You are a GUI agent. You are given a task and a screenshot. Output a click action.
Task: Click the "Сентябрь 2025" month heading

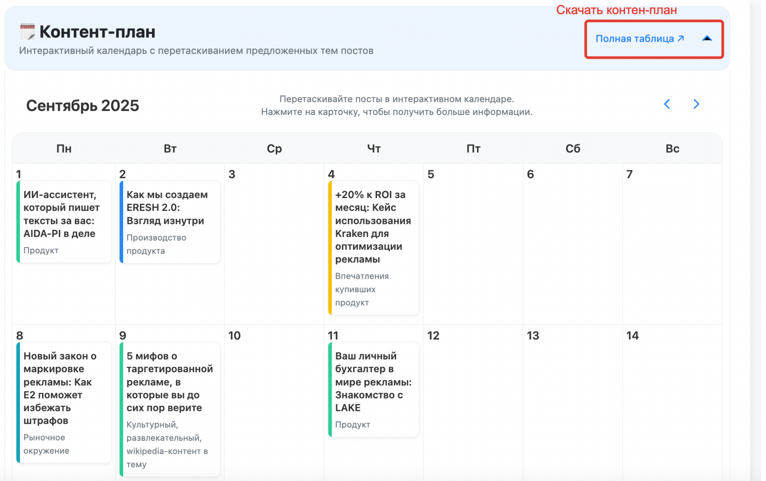(x=83, y=106)
